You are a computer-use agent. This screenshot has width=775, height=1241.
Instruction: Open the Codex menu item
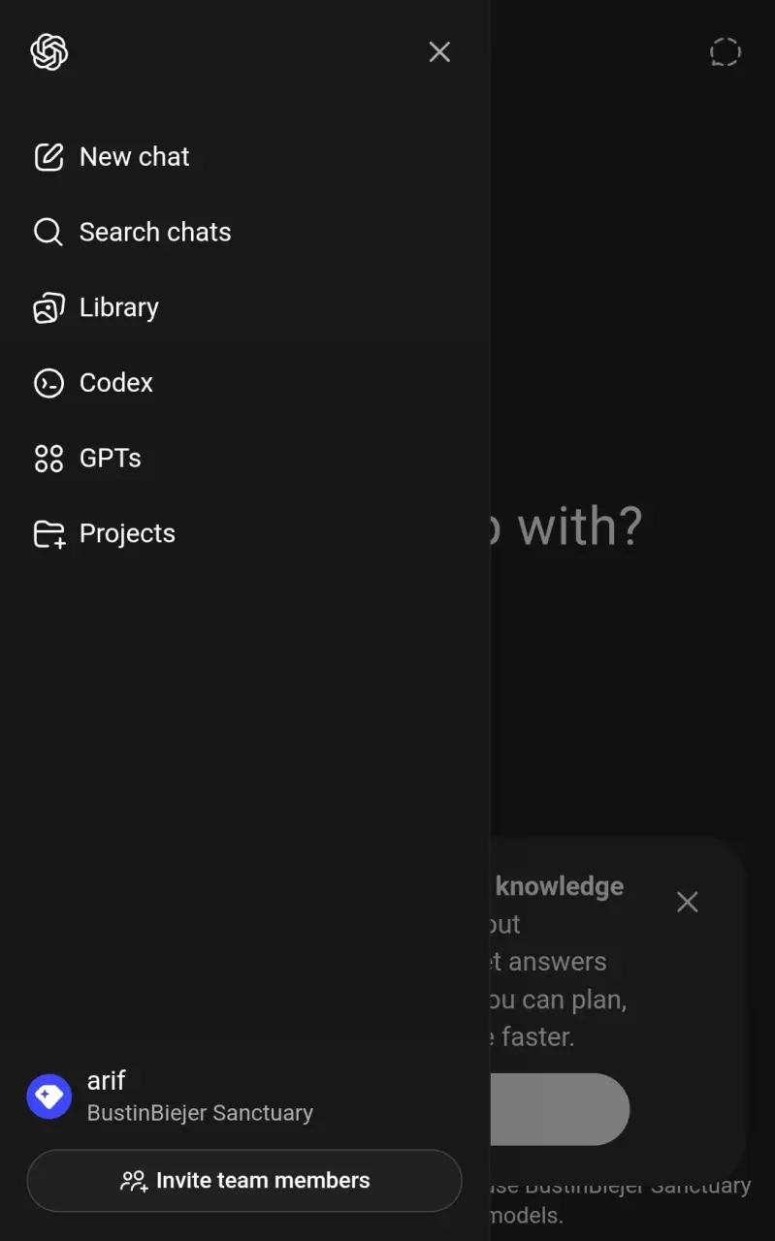click(244, 383)
